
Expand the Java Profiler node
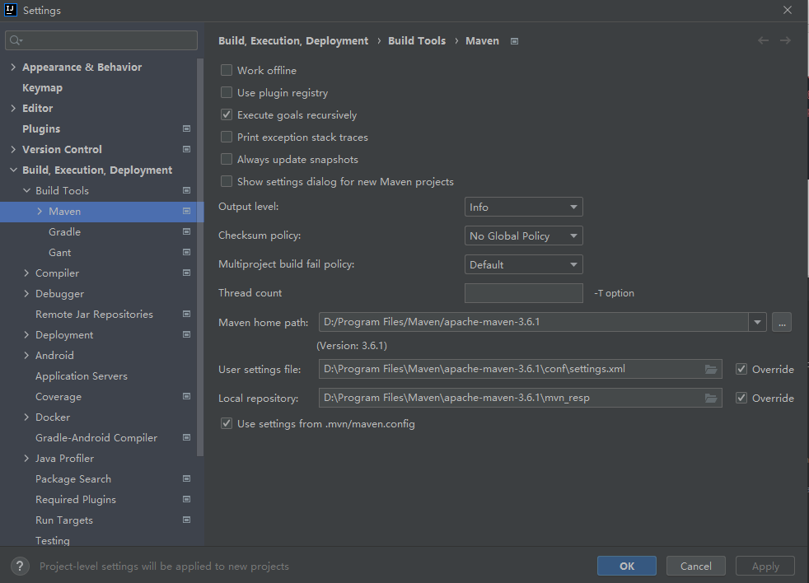point(26,458)
